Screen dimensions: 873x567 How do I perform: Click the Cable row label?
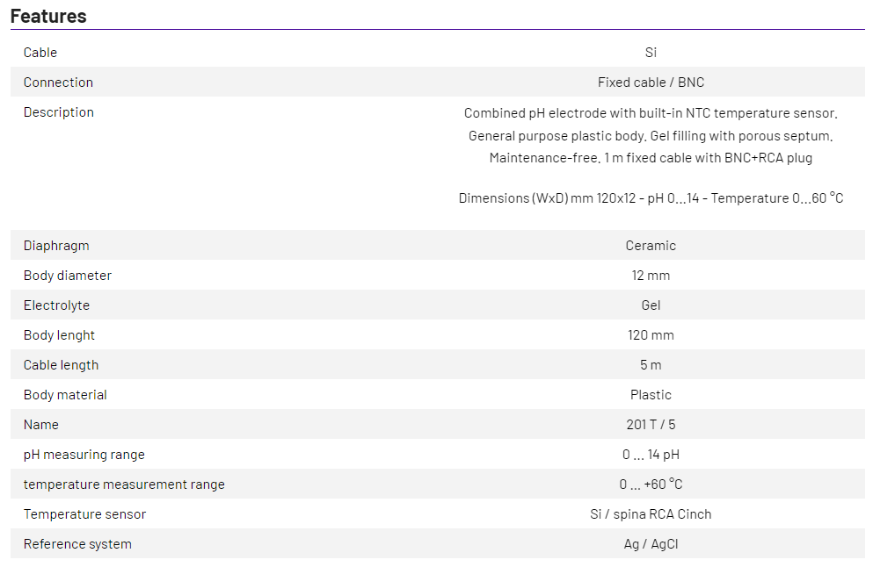[x=40, y=53]
